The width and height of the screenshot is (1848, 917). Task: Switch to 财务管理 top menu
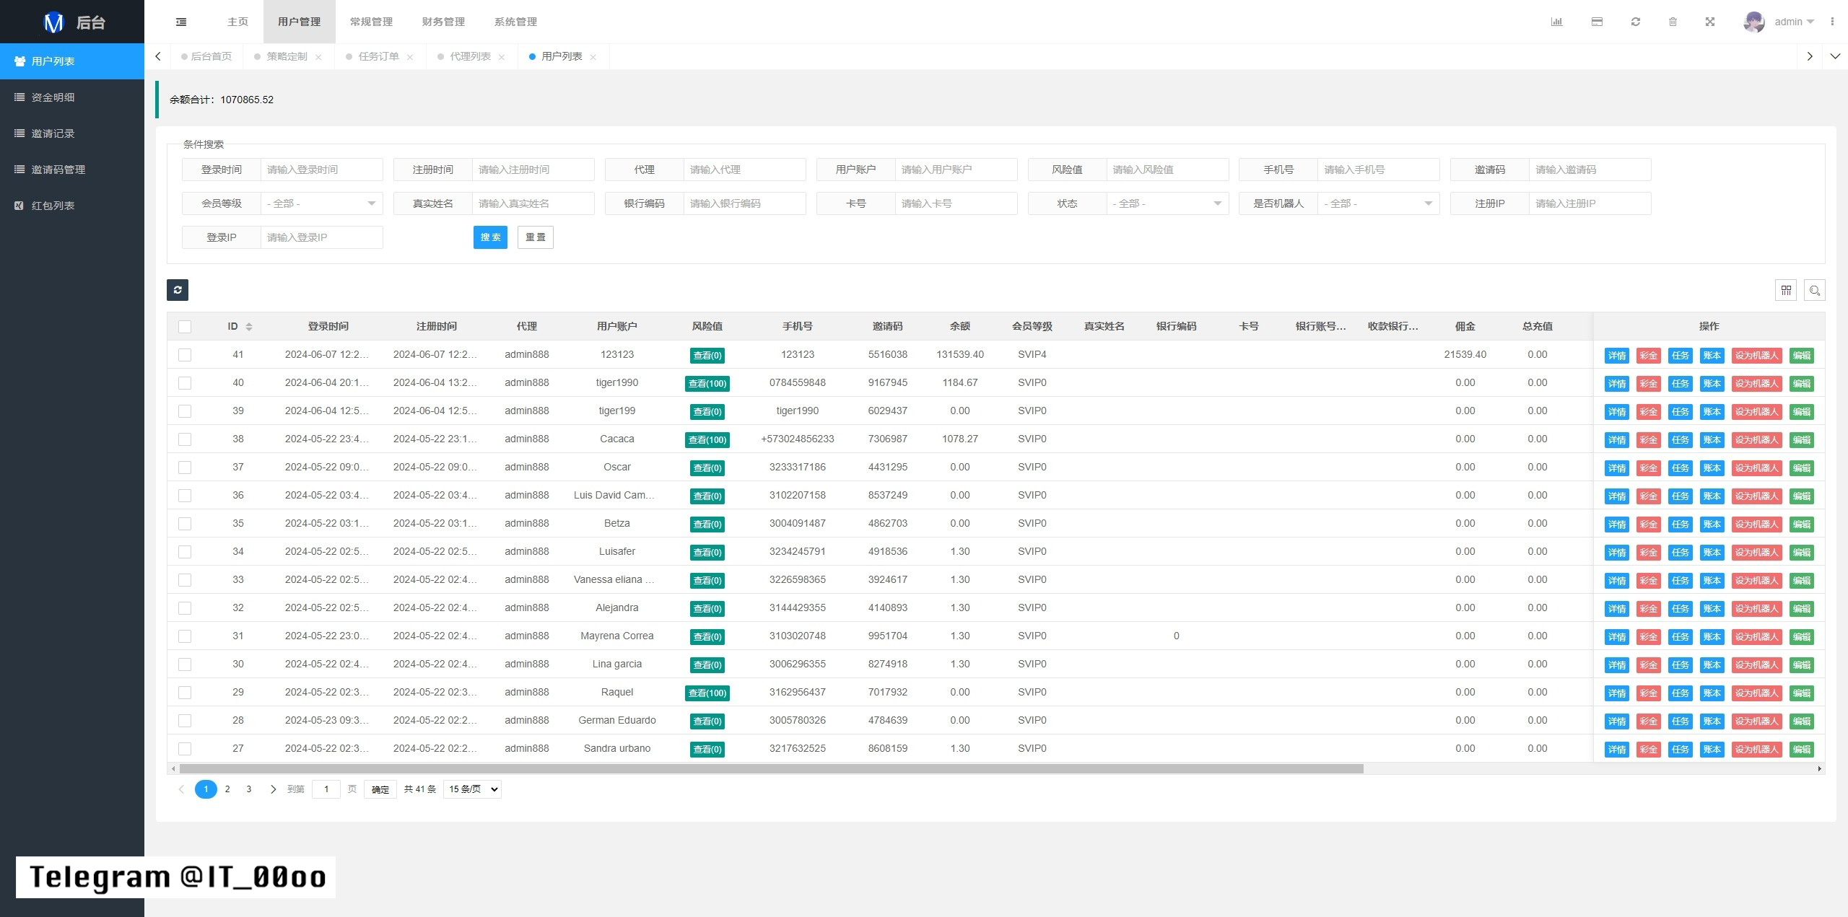pyautogui.click(x=443, y=22)
